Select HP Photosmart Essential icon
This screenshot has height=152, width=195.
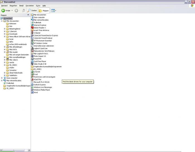tap(32, 41)
